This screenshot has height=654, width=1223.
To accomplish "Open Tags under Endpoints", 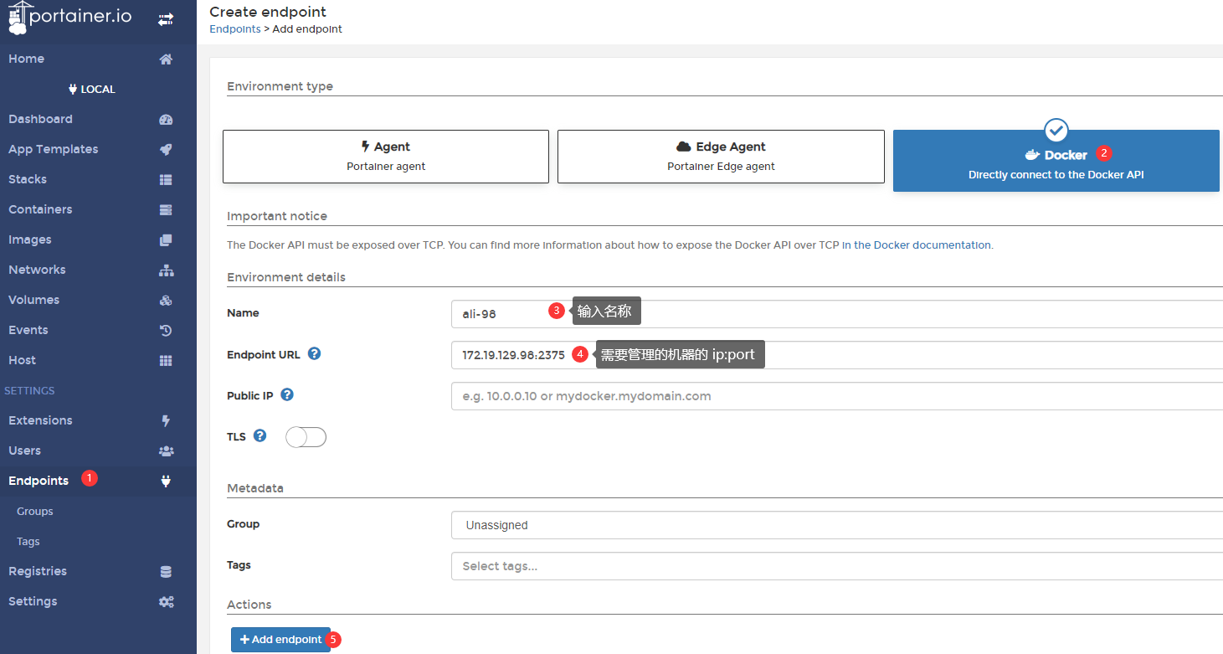I will tap(98, 541).
